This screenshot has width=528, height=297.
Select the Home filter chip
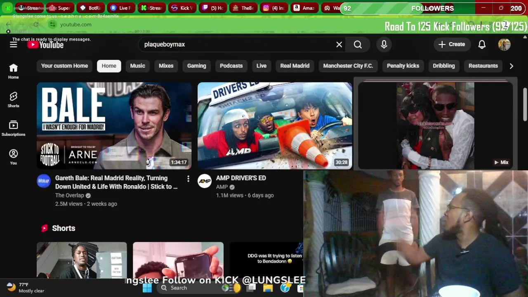click(109, 66)
